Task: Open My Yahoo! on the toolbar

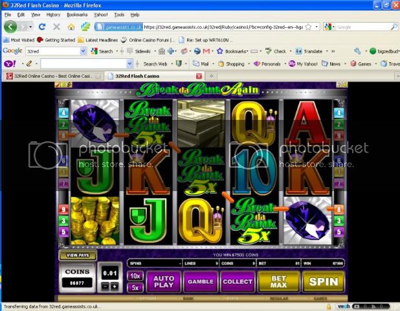Action: [303, 64]
